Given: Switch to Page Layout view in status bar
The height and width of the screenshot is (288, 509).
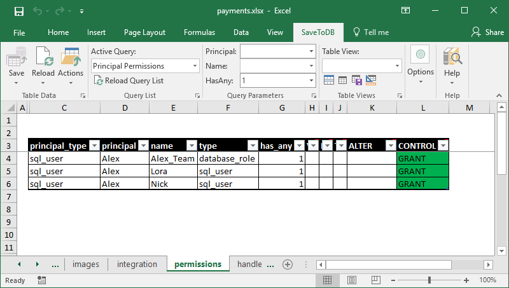Looking at the screenshot, I should tap(352, 280).
